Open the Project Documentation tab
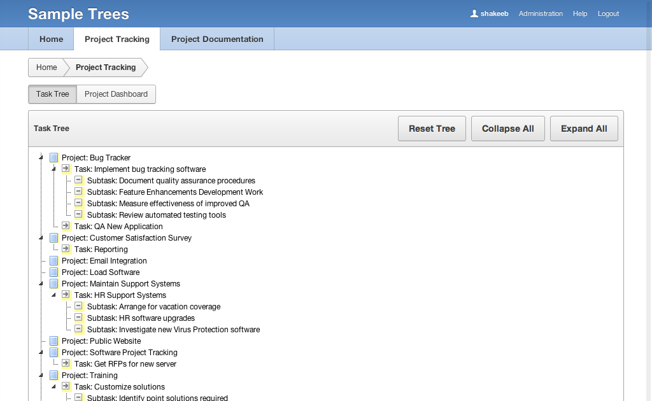 [217, 39]
